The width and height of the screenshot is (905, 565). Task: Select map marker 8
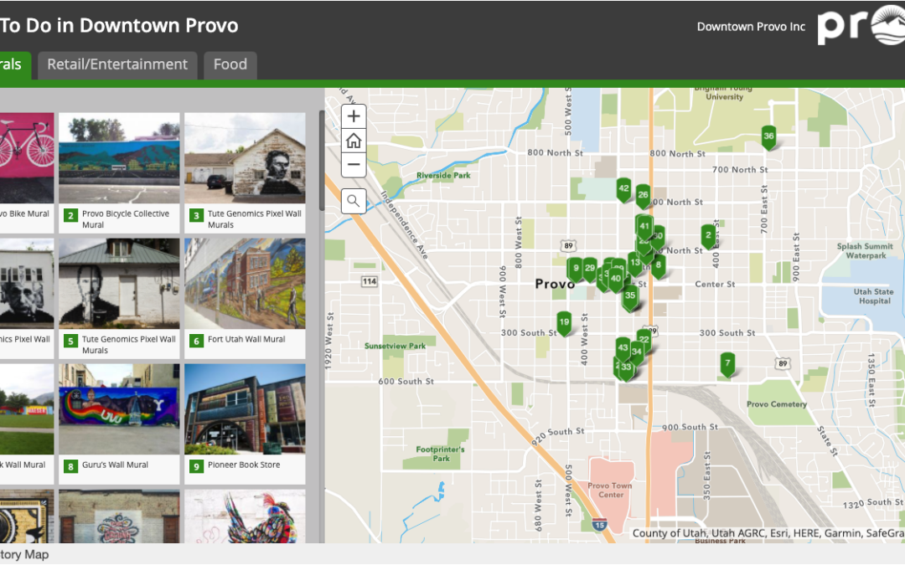[x=658, y=266]
